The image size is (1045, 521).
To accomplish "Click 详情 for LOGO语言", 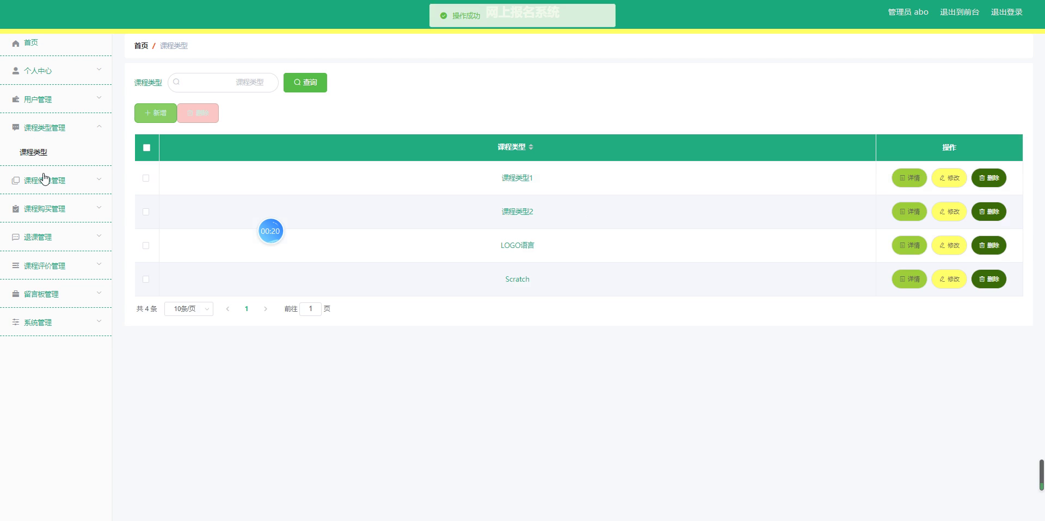I will coord(909,245).
